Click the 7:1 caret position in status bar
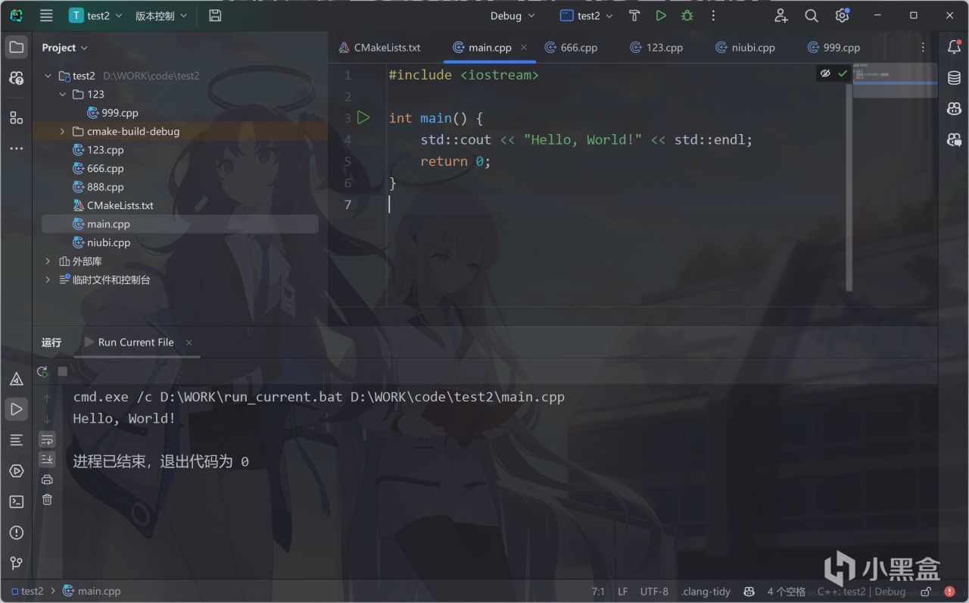The width and height of the screenshot is (969, 603). tap(597, 591)
